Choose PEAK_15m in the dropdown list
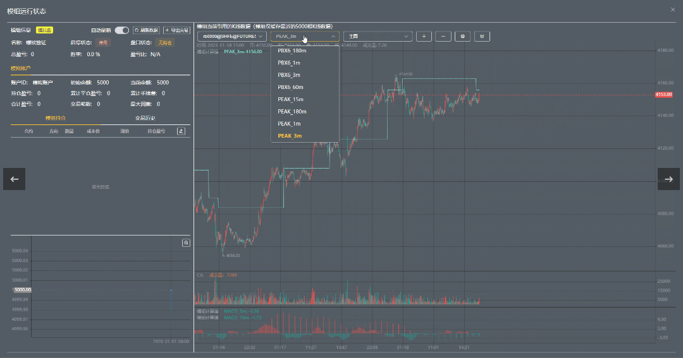The image size is (683, 358). 290,99
